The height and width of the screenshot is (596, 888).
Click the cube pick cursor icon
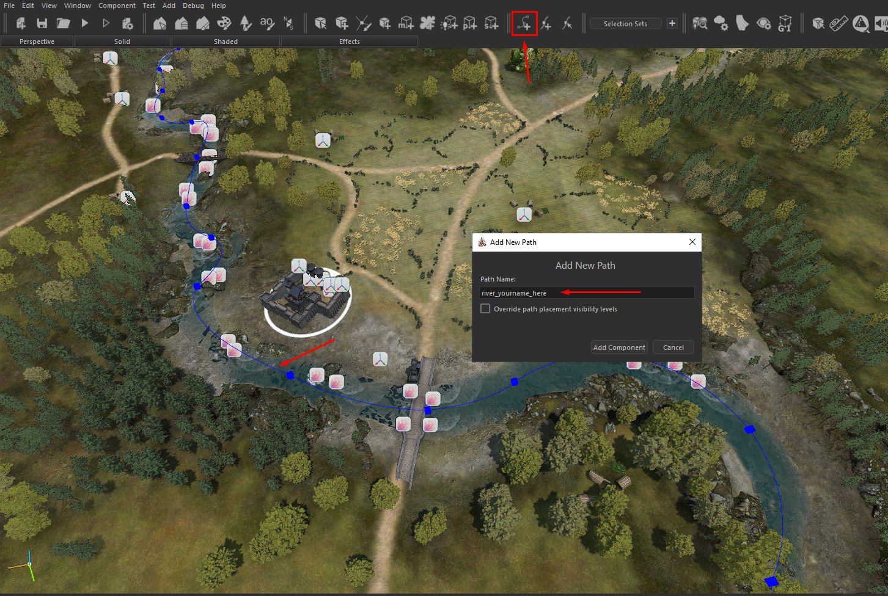pyautogui.click(x=818, y=23)
